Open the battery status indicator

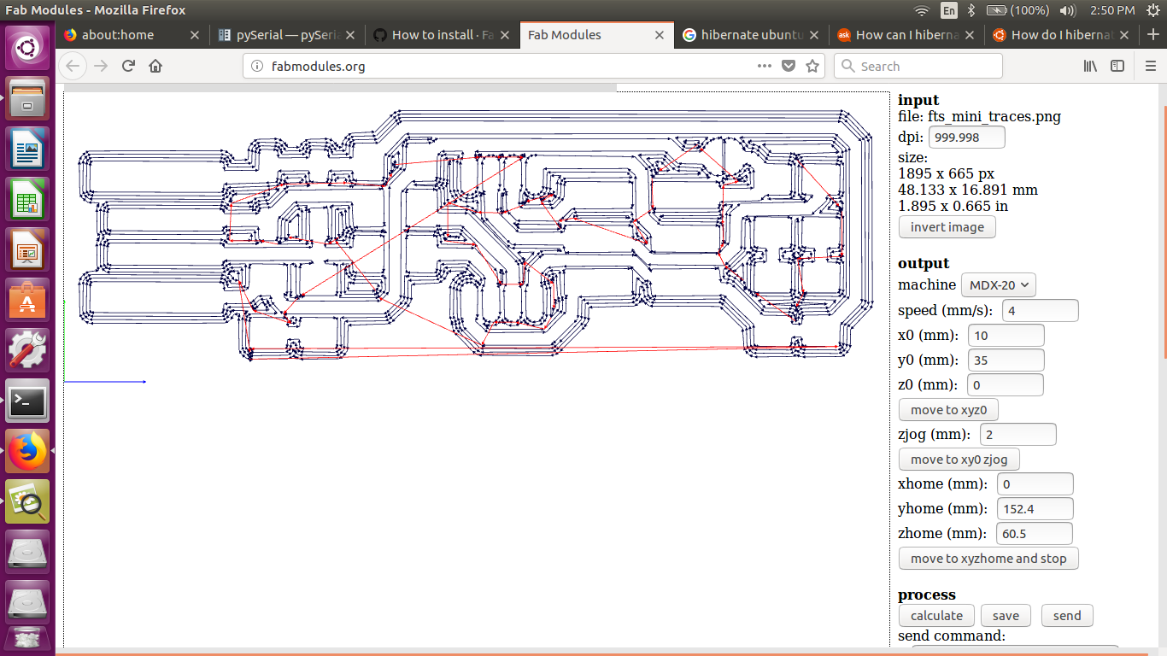pos(1017,10)
